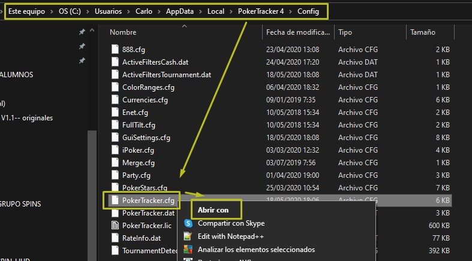The image size is (472, 261).
Task: Navigate to OS (C:) in breadcrumb
Action: (x=70, y=11)
